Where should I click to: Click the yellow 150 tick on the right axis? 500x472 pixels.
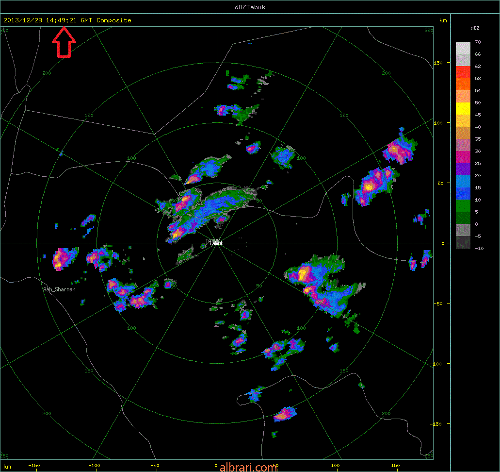click(438, 63)
